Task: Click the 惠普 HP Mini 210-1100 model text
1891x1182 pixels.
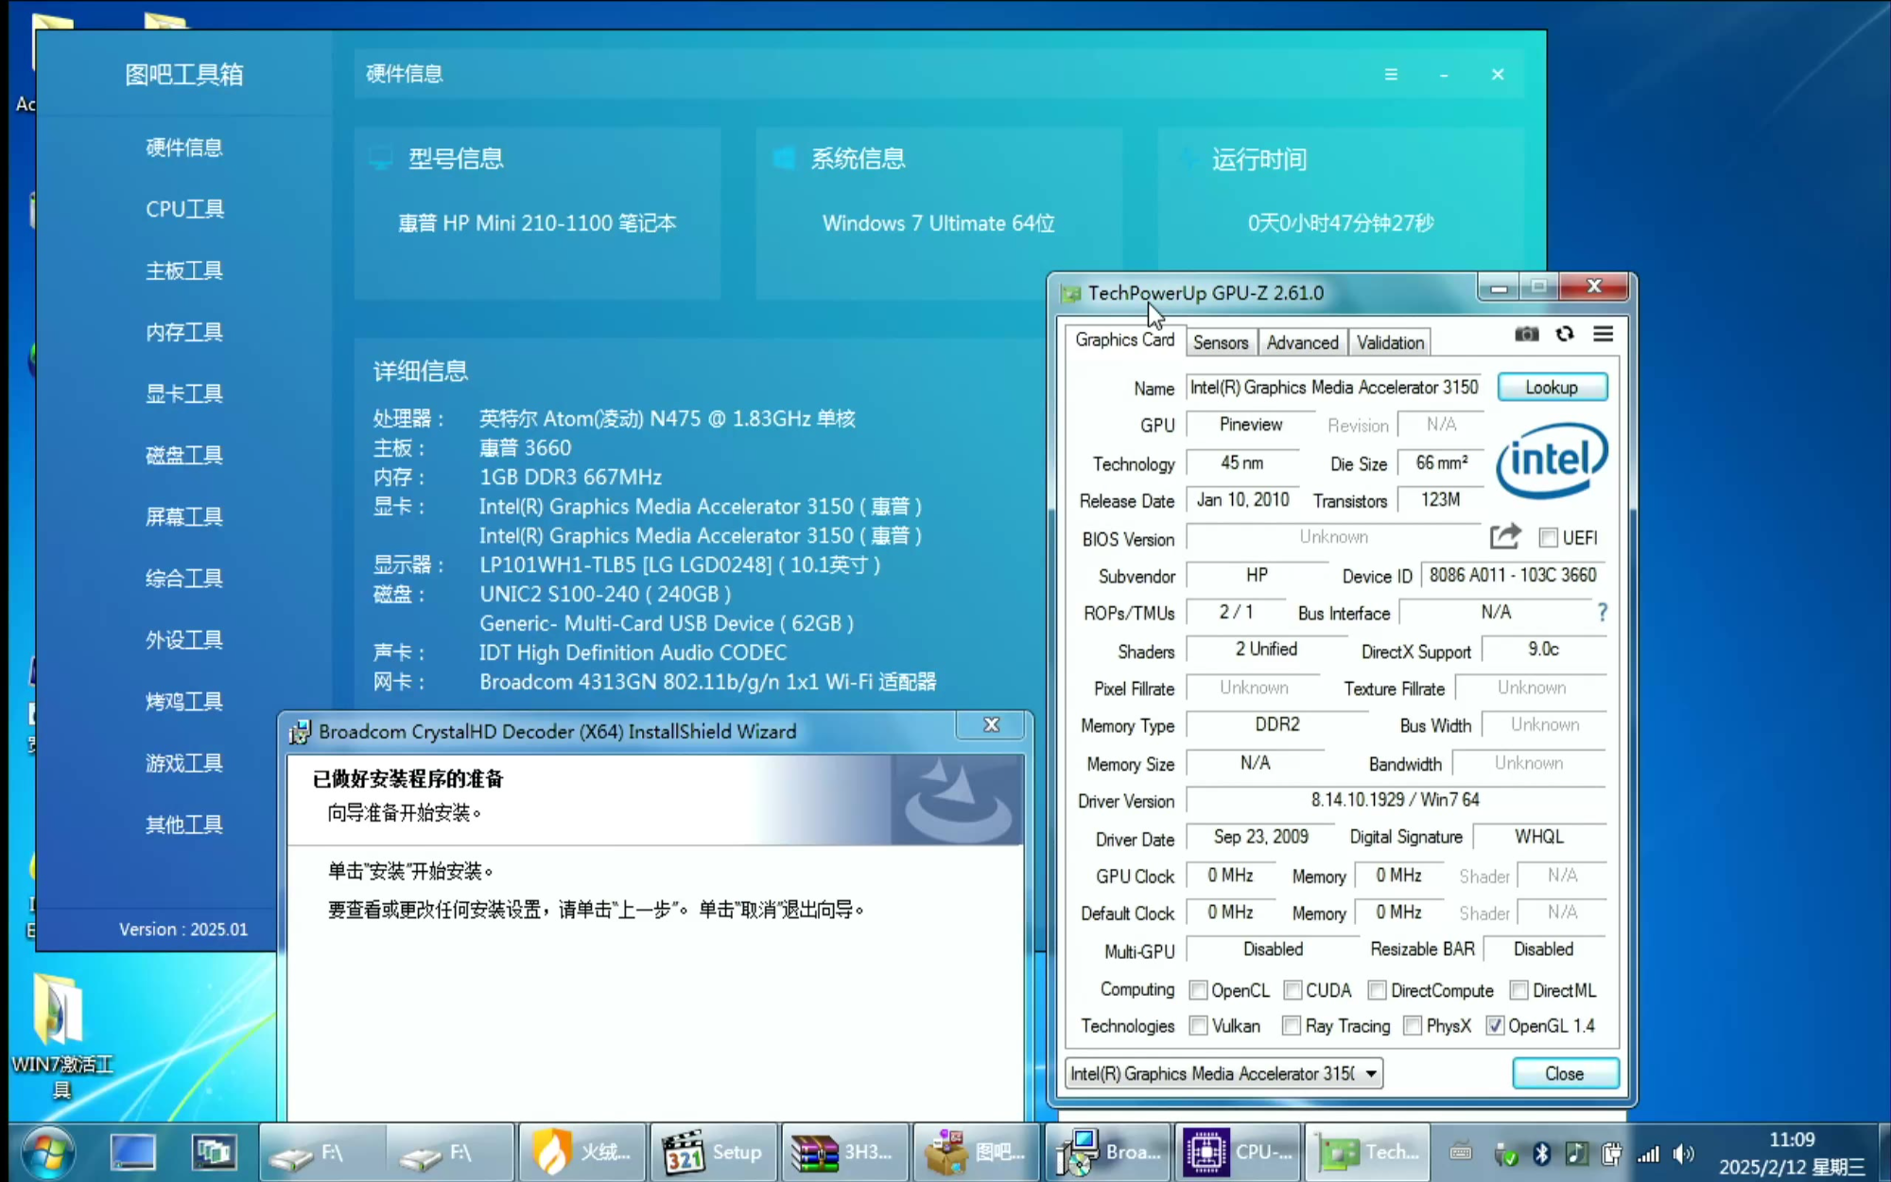Action: (537, 223)
